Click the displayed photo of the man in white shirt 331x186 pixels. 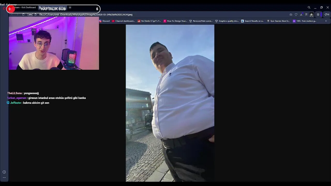click(x=170, y=103)
